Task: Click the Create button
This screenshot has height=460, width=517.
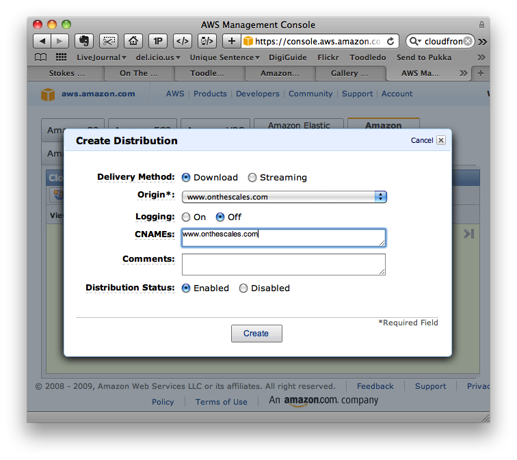Action: tap(256, 334)
